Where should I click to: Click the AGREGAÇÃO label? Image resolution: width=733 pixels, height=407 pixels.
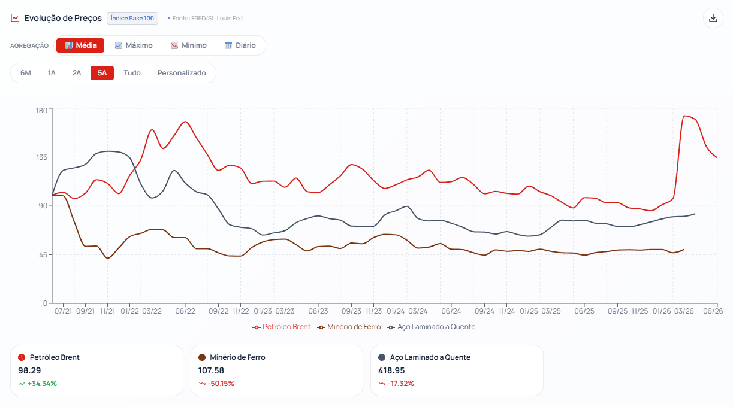29,46
